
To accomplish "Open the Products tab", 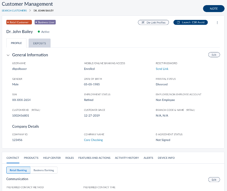I will 31,158.
